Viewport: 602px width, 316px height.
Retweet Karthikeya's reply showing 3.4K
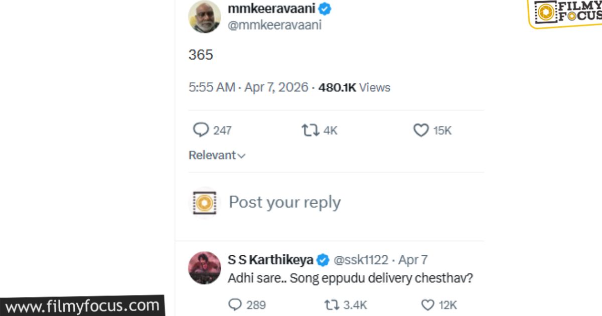pyautogui.click(x=331, y=304)
